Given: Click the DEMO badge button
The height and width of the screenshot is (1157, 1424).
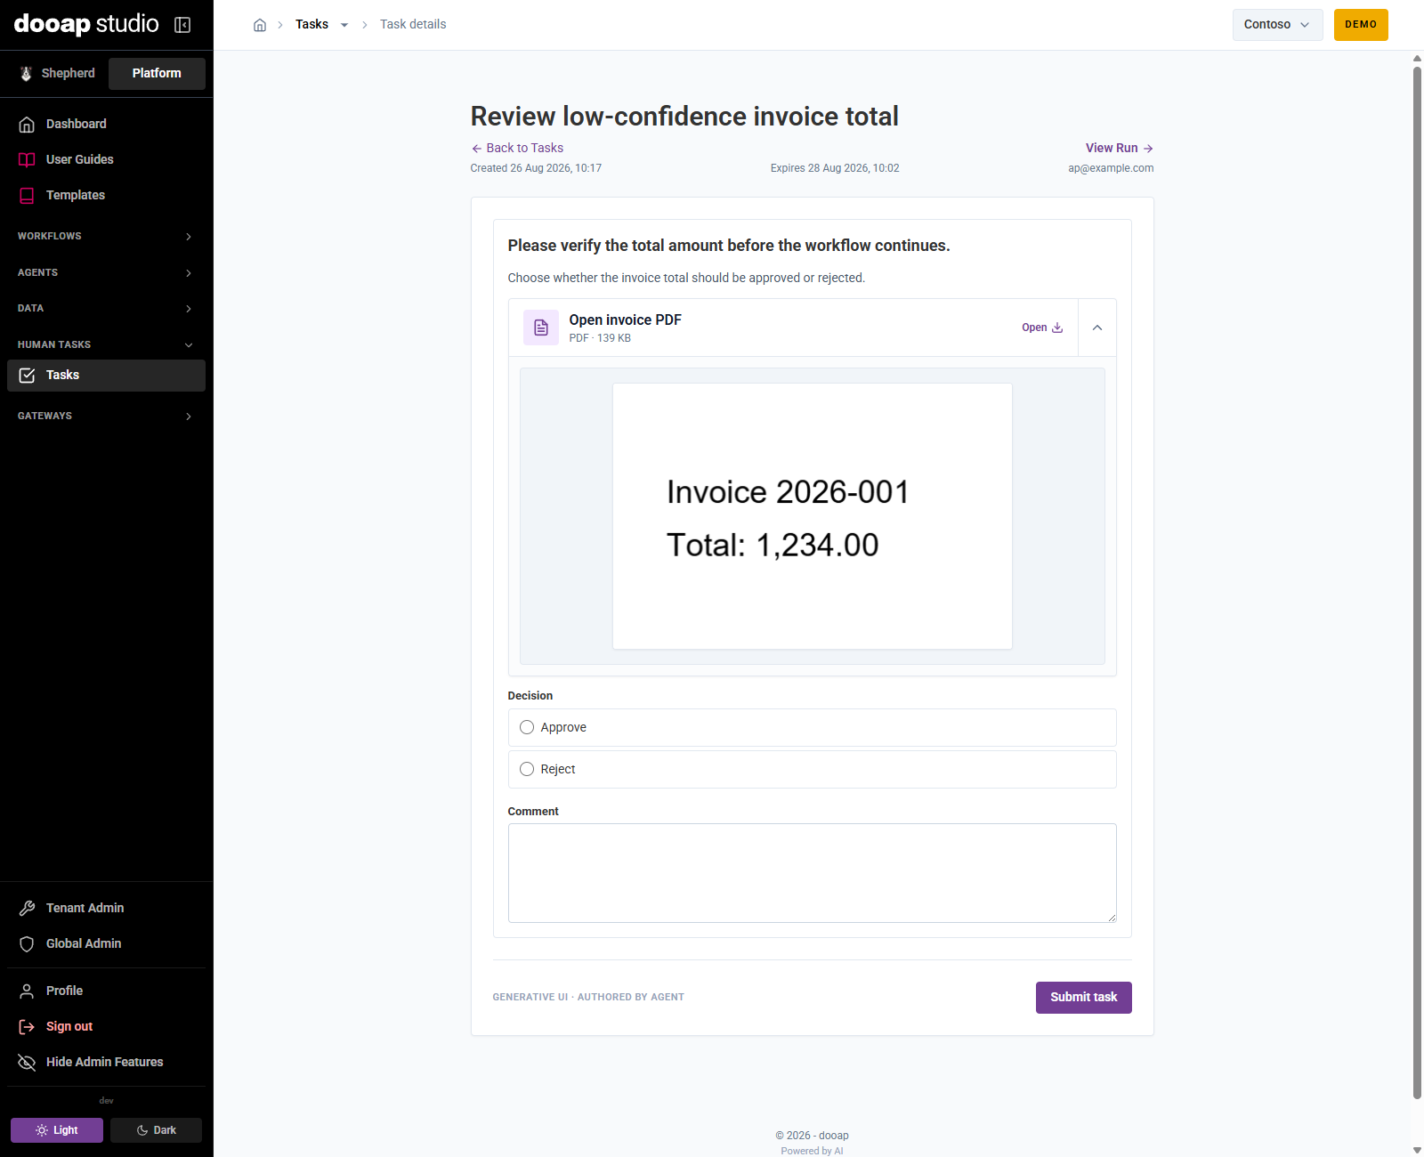Looking at the screenshot, I should pos(1361,25).
